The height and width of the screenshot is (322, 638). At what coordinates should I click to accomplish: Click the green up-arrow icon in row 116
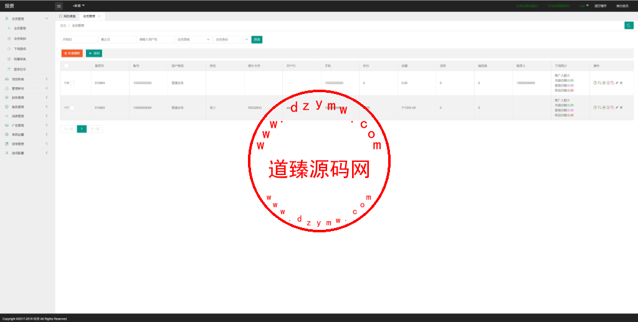pos(595,83)
